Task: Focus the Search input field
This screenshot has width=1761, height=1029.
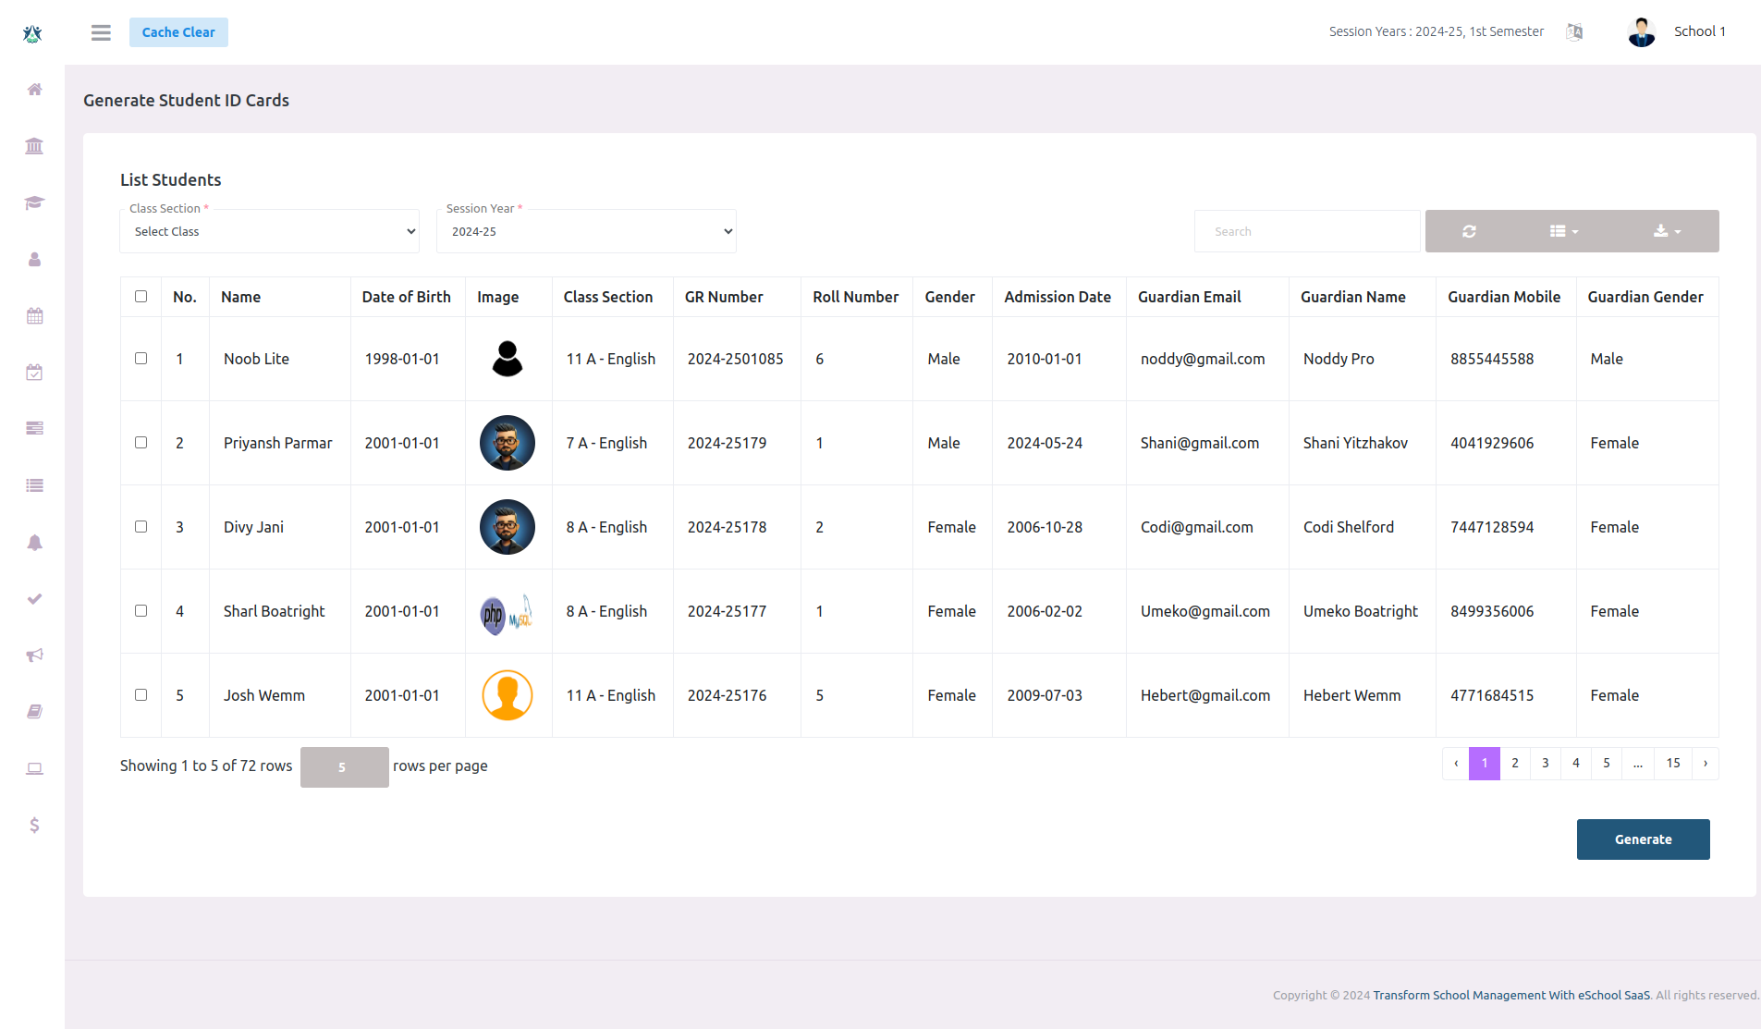Action: [1306, 231]
